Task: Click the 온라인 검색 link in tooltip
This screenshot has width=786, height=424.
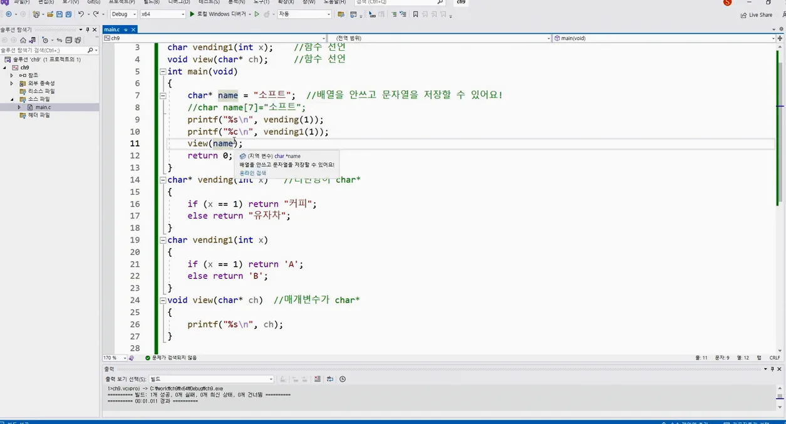Action: click(x=252, y=173)
